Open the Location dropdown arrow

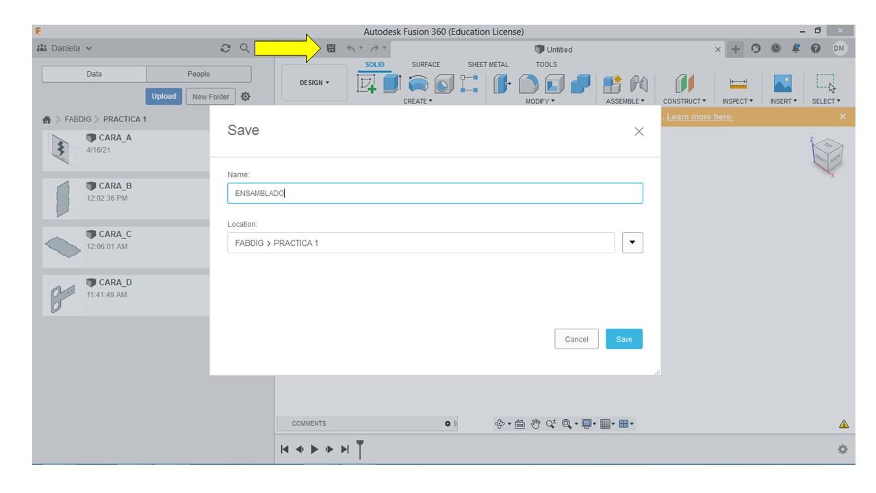click(x=633, y=243)
